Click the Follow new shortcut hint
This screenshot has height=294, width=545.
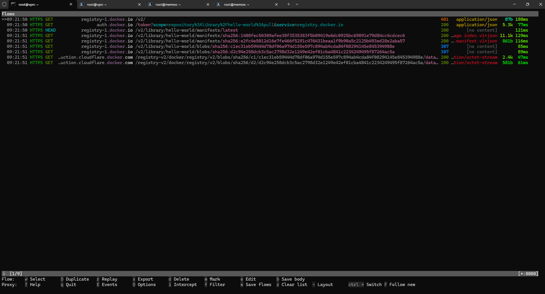coord(400,285)
